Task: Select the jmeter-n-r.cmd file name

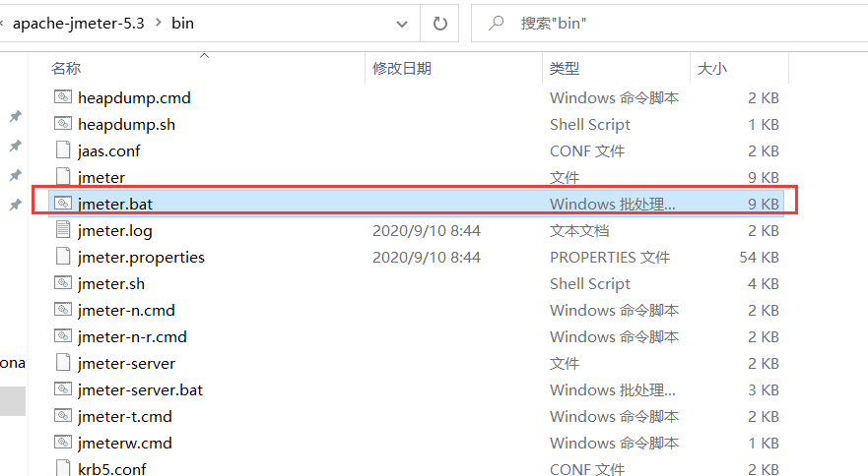Action: coord(132,336)
